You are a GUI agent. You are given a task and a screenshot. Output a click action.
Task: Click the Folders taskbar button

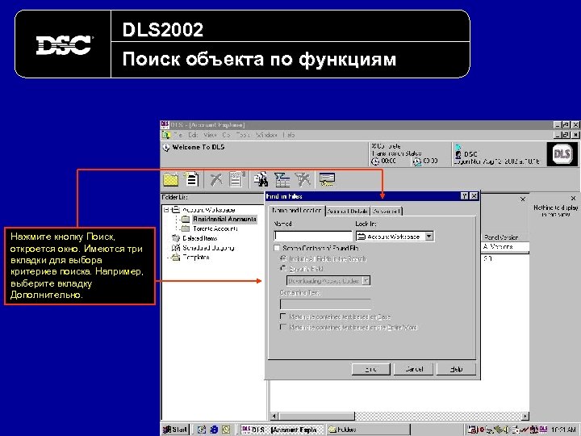pyautogui.click(x=368, y=430)
